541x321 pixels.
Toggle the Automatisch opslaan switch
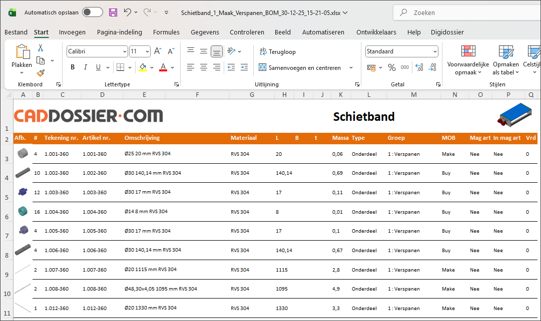click(93, 12)
